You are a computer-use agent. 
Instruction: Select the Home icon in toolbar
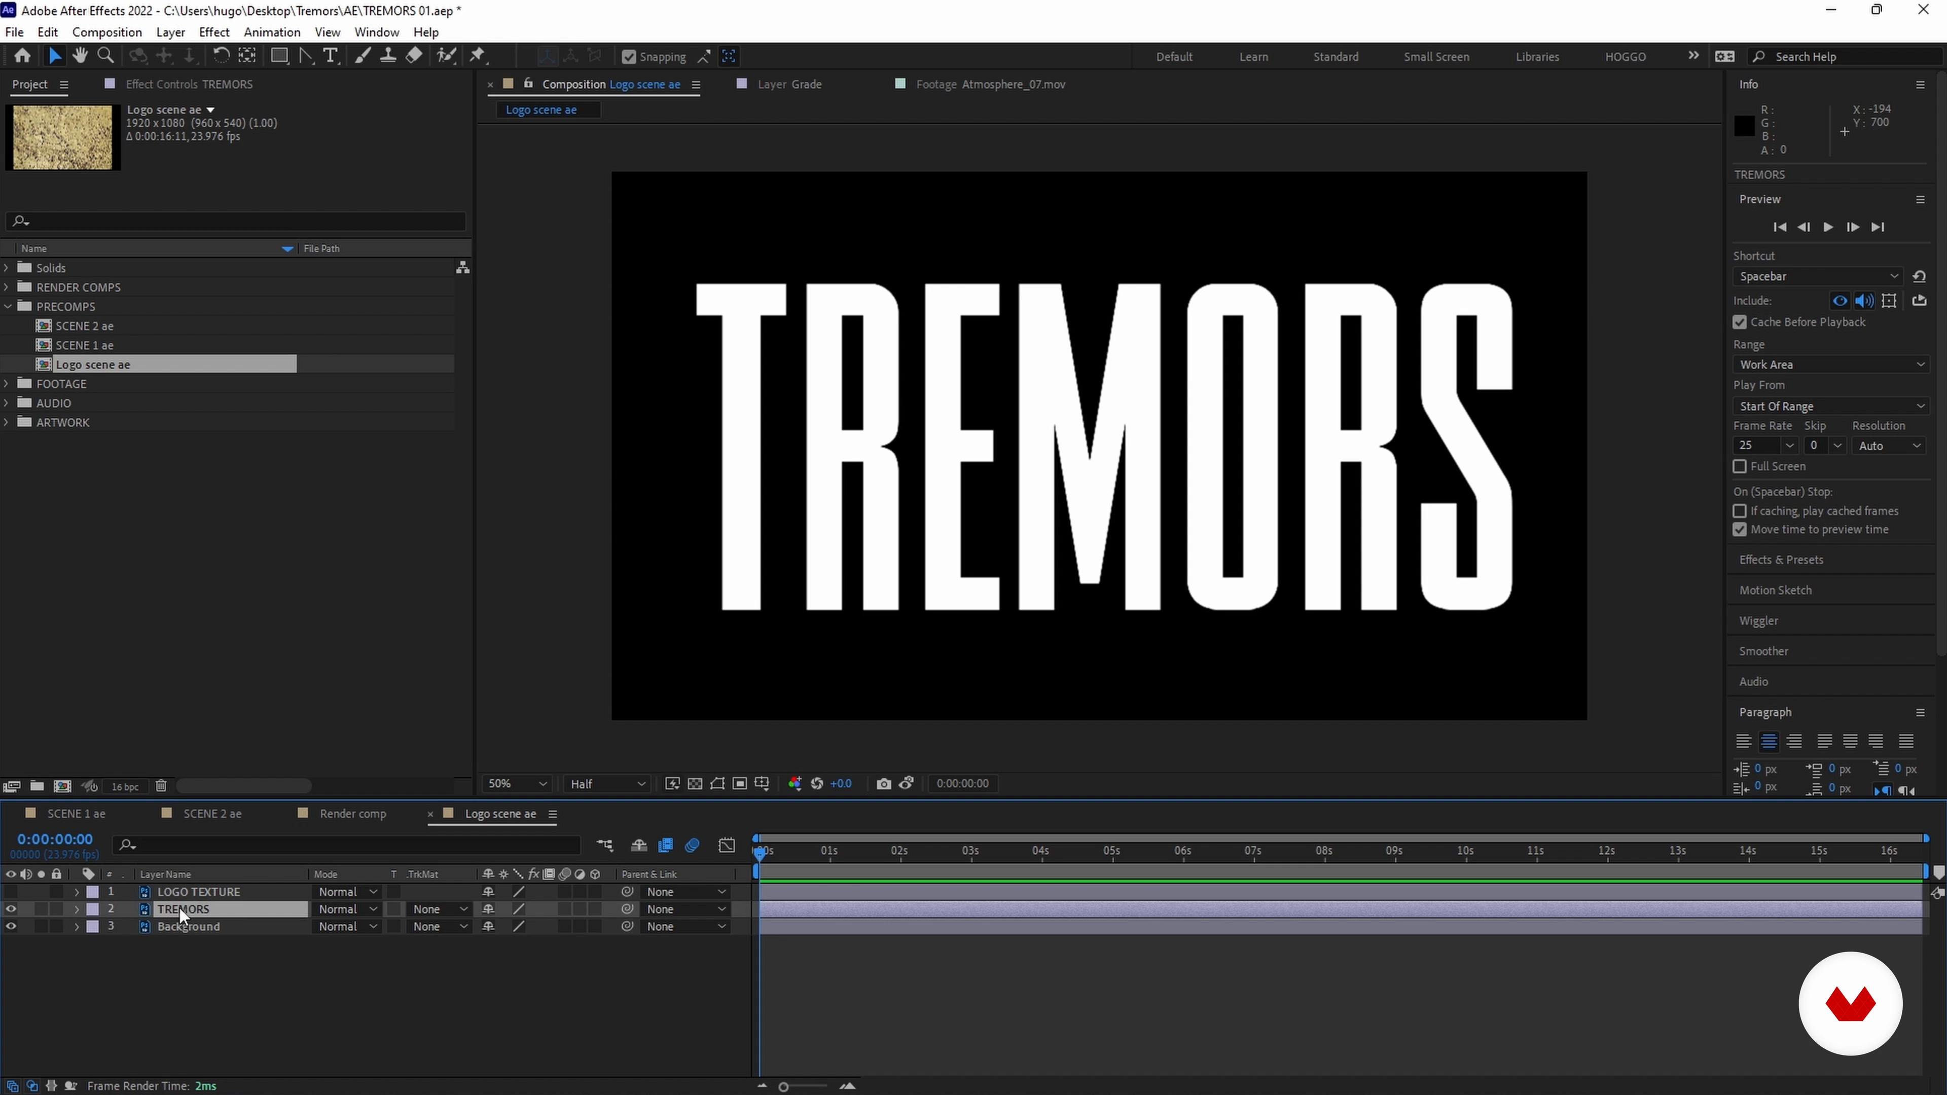click(x=22, y=56)
